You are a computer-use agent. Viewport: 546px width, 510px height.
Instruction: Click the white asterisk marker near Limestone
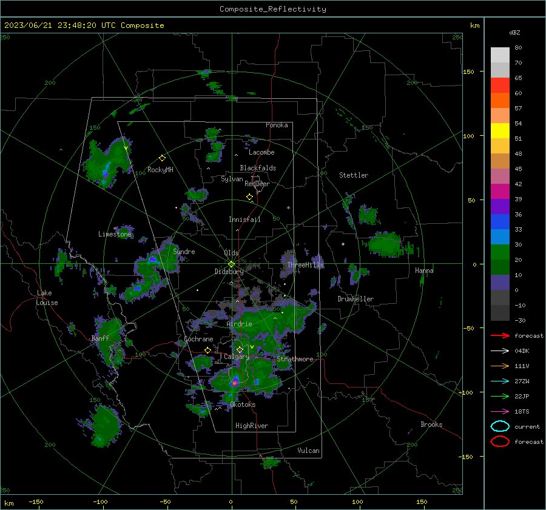click(115, 229)
